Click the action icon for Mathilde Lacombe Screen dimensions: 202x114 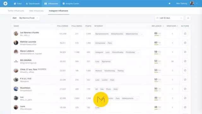[185, 43]
